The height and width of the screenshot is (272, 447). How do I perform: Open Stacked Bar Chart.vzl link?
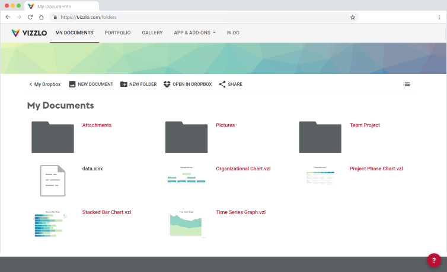click(107, 212)
